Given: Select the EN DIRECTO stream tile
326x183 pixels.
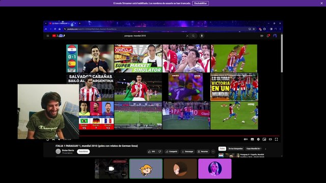Looking at the screenshot, I should (112, 169).
